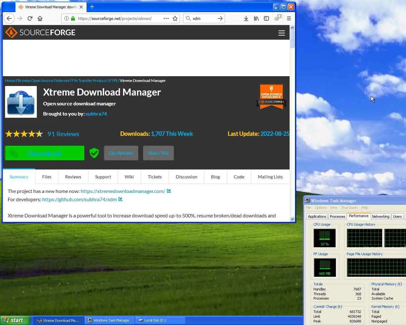Click the page scrollbar up arrow

coord(292,28)
